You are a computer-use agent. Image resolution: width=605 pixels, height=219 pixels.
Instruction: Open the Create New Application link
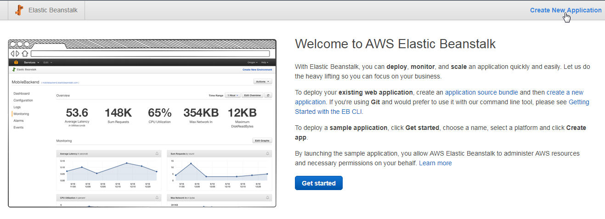565,10
